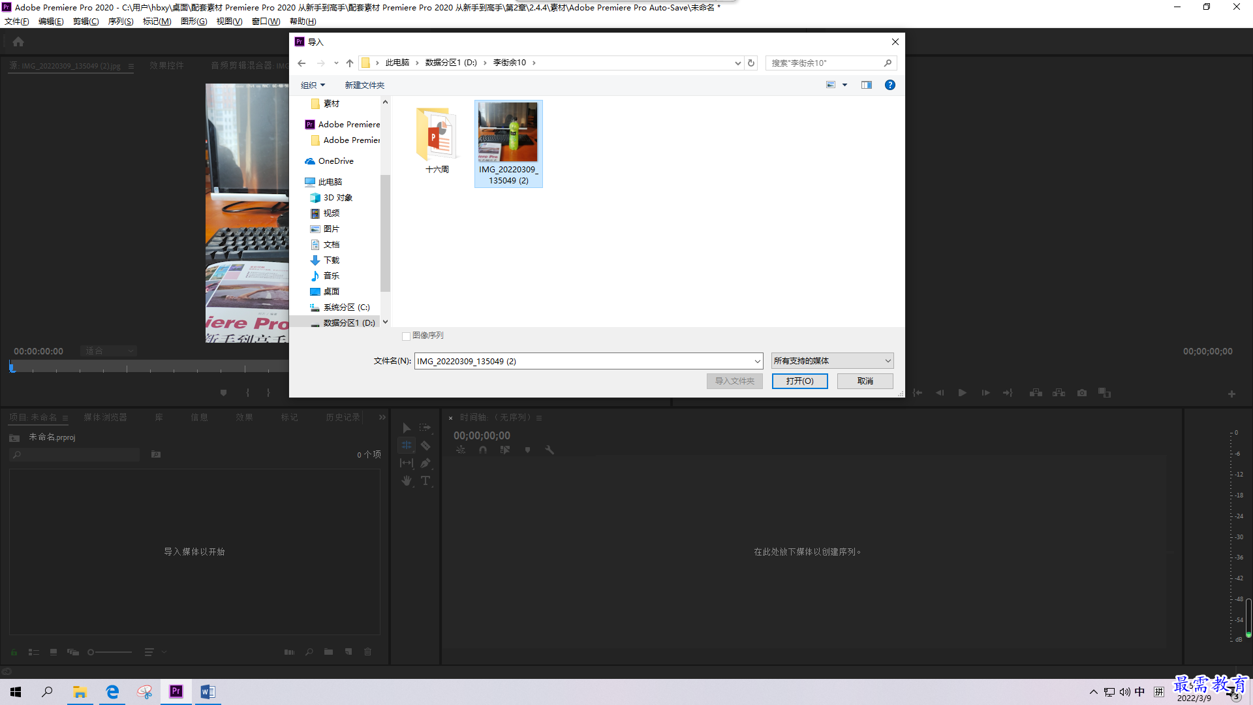
Task: Select the Slip tool
Action: 407,463
